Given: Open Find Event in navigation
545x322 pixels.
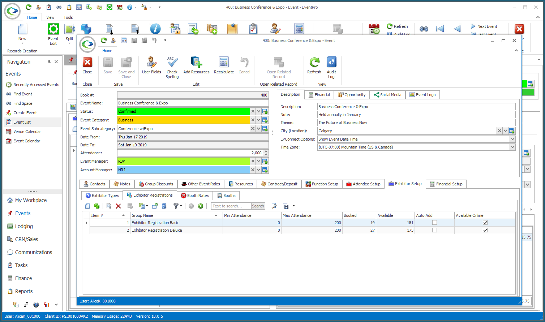Looking at the screenshot, I should tap(23, 94).
